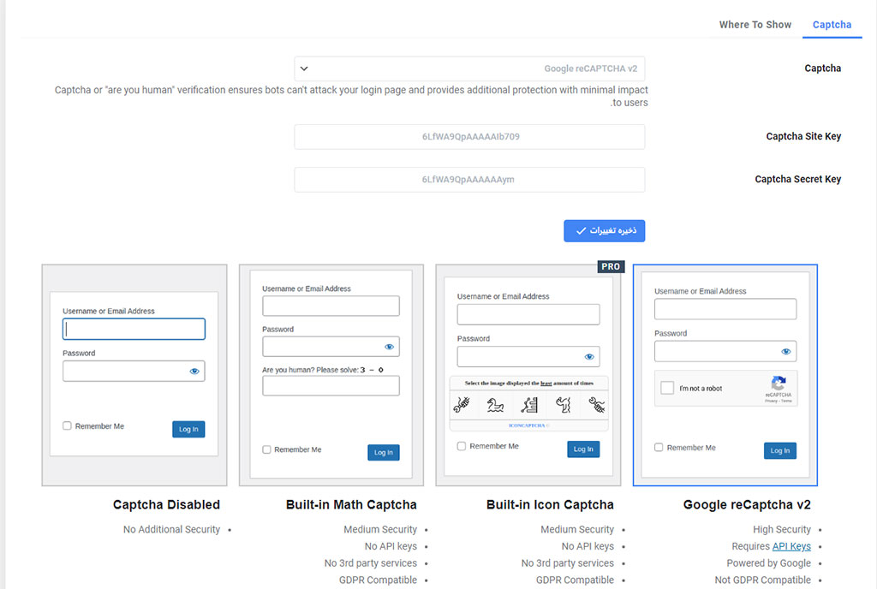Viewport: 877px width, 589px height.
Task: Check Remember Me in Math Captcha preview
Action: 267,449
